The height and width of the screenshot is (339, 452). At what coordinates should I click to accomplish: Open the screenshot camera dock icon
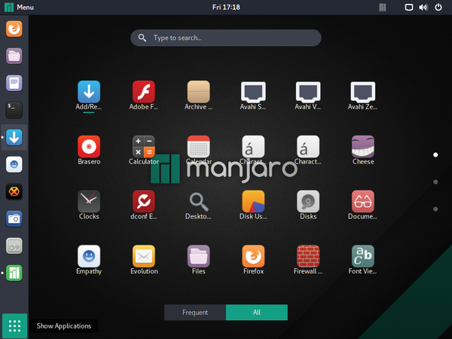coord(14,218)
